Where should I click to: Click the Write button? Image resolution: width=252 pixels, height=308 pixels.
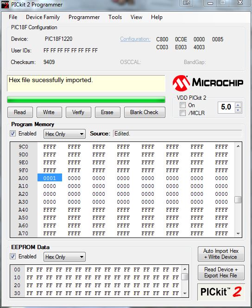click(49, 112)
